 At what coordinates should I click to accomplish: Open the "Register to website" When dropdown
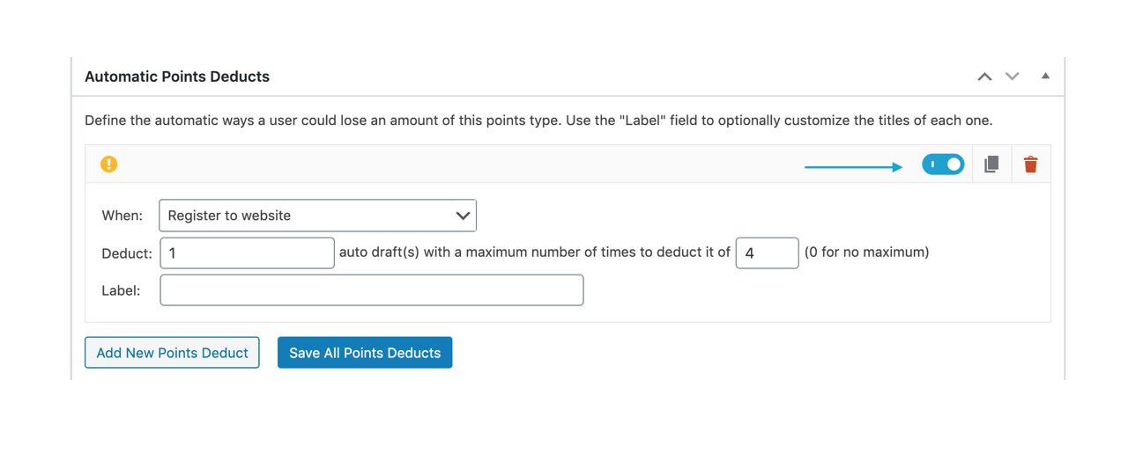pos(317,216)
